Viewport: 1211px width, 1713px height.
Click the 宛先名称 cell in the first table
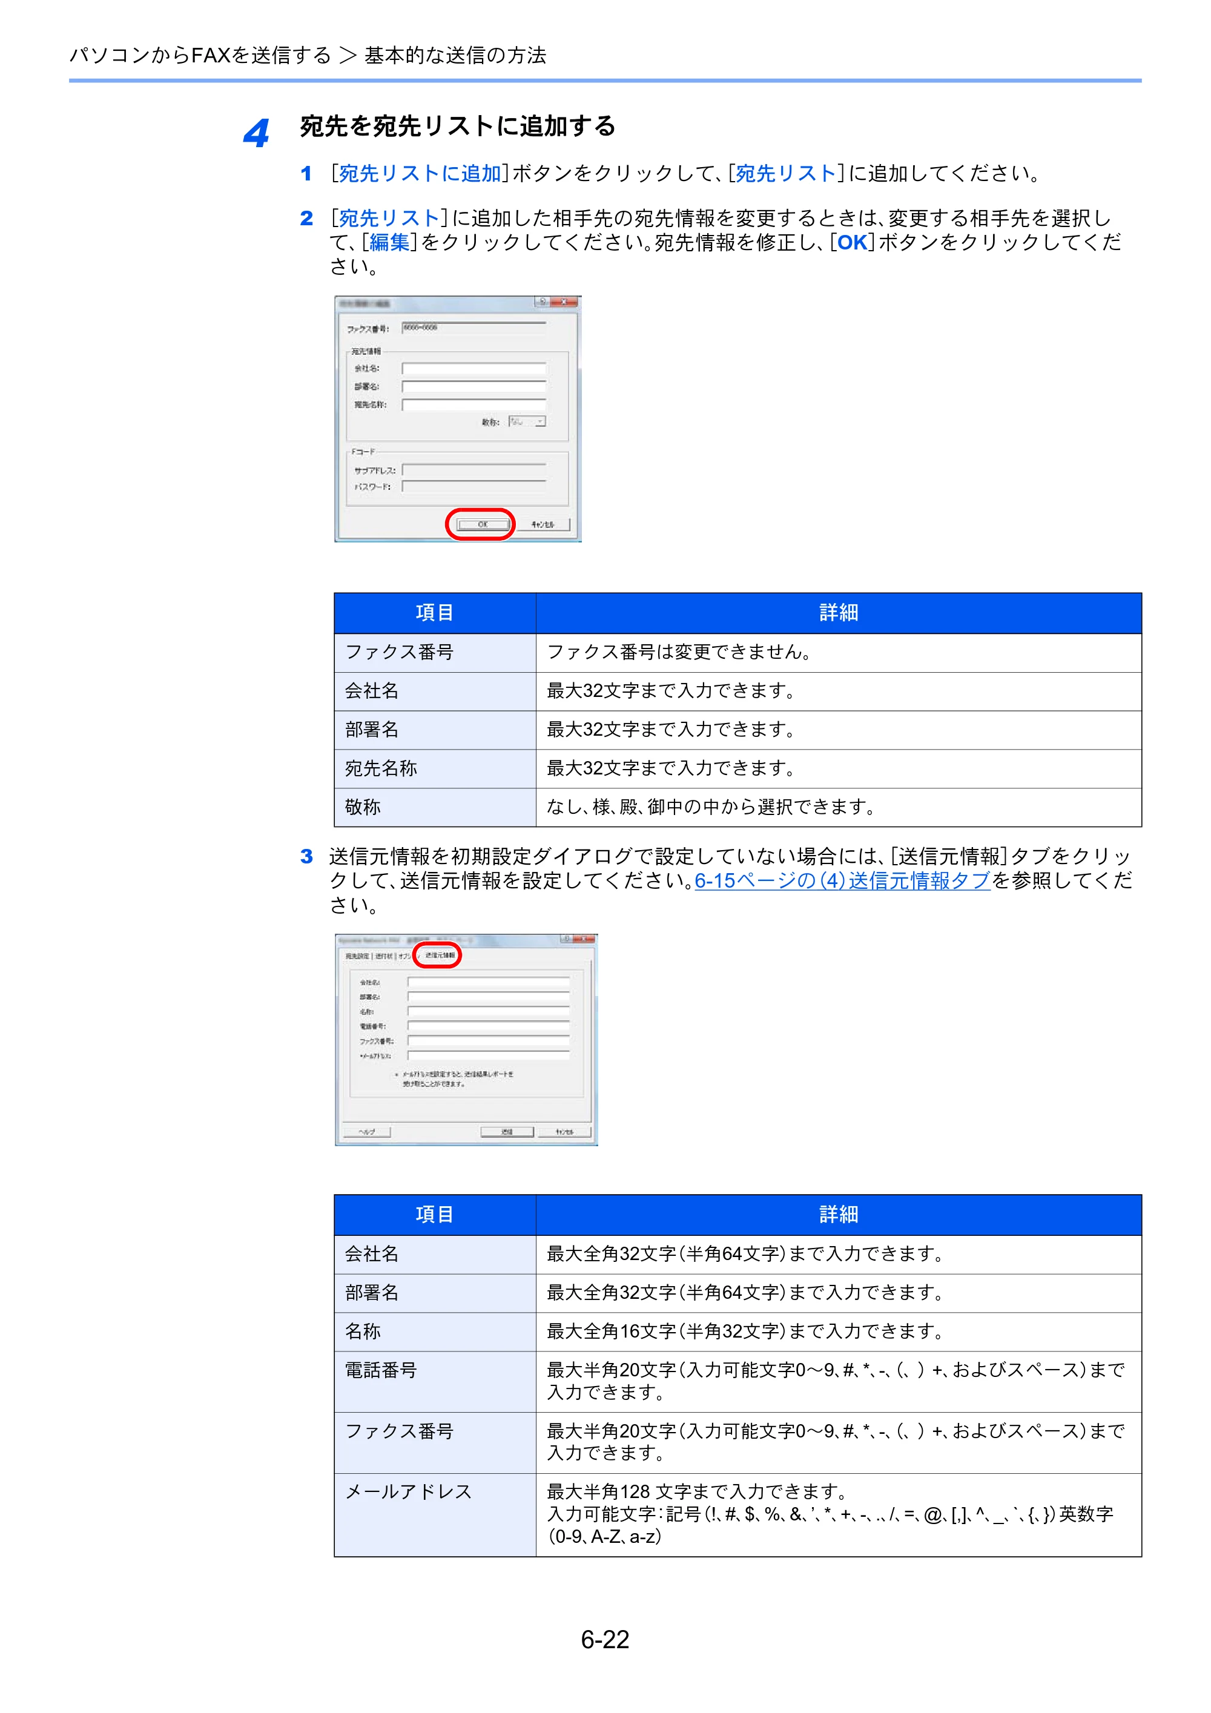435,768
